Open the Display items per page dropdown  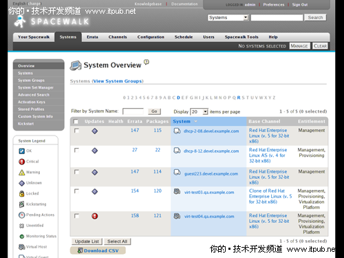pyautogui.click(x=199, y=111)
